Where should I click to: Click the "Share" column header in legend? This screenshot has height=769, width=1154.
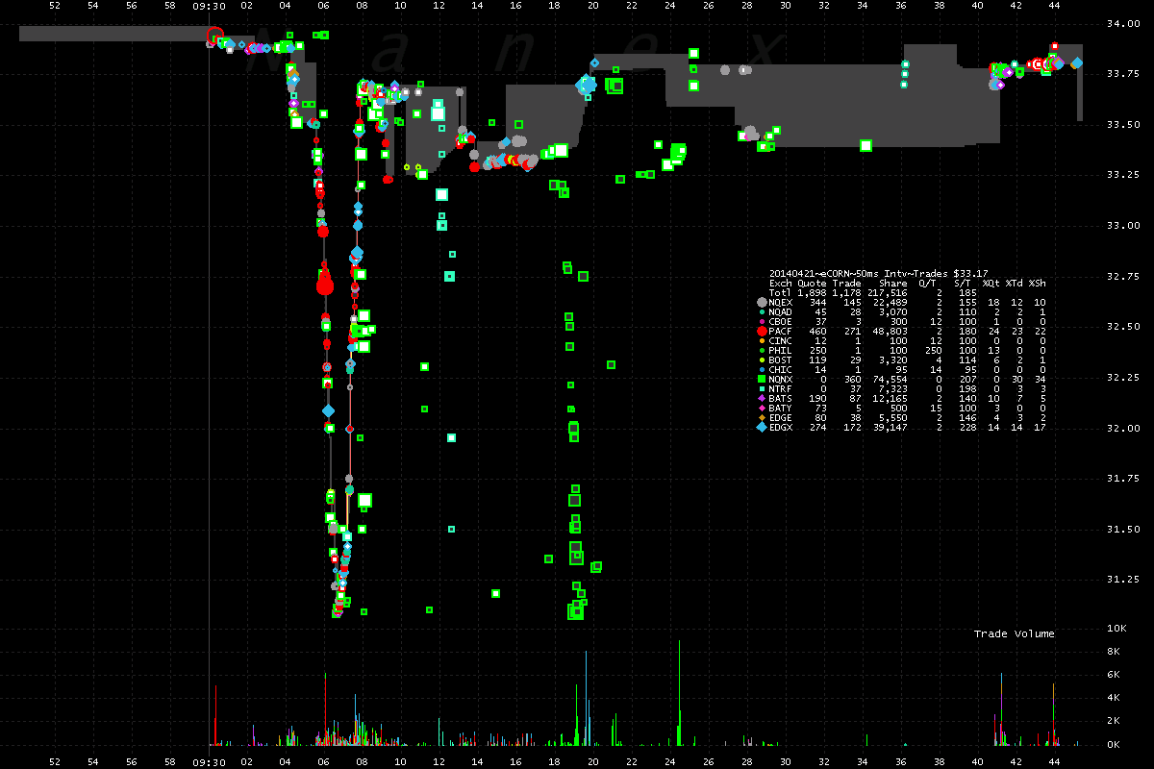[892, 283]
